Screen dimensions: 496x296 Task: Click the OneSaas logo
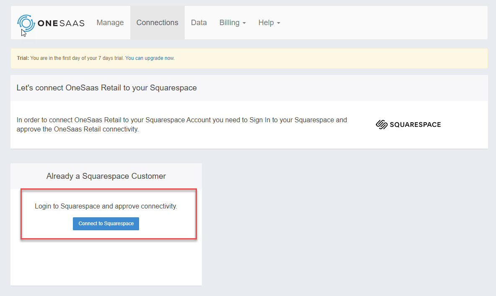coord(51,23)
